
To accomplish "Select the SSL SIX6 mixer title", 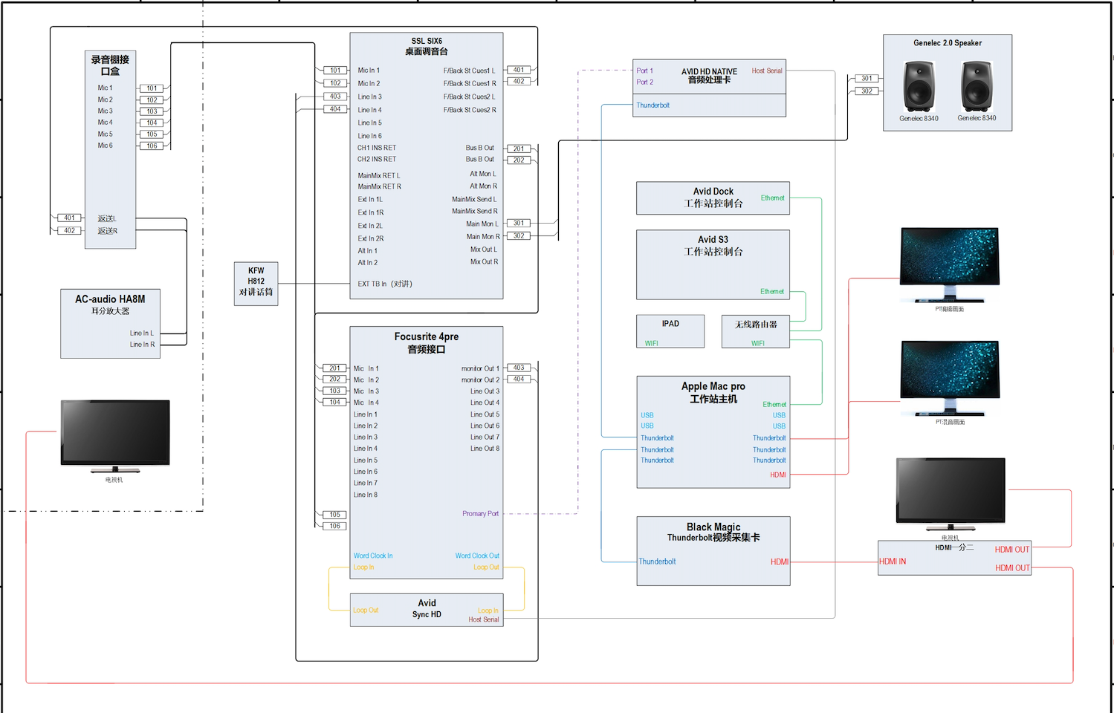I will point(427,46).
